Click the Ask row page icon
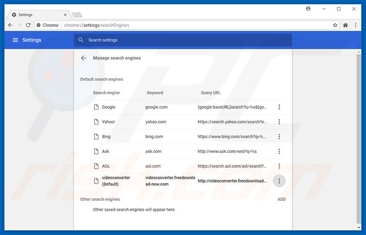 click(x=96, y=152)
